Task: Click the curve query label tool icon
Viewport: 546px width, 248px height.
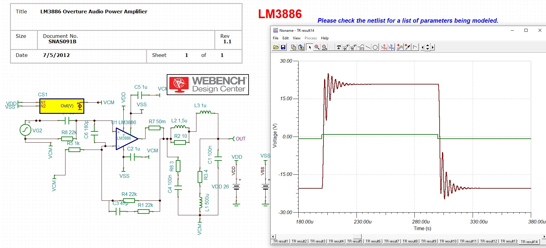Action: click(353, 47)
